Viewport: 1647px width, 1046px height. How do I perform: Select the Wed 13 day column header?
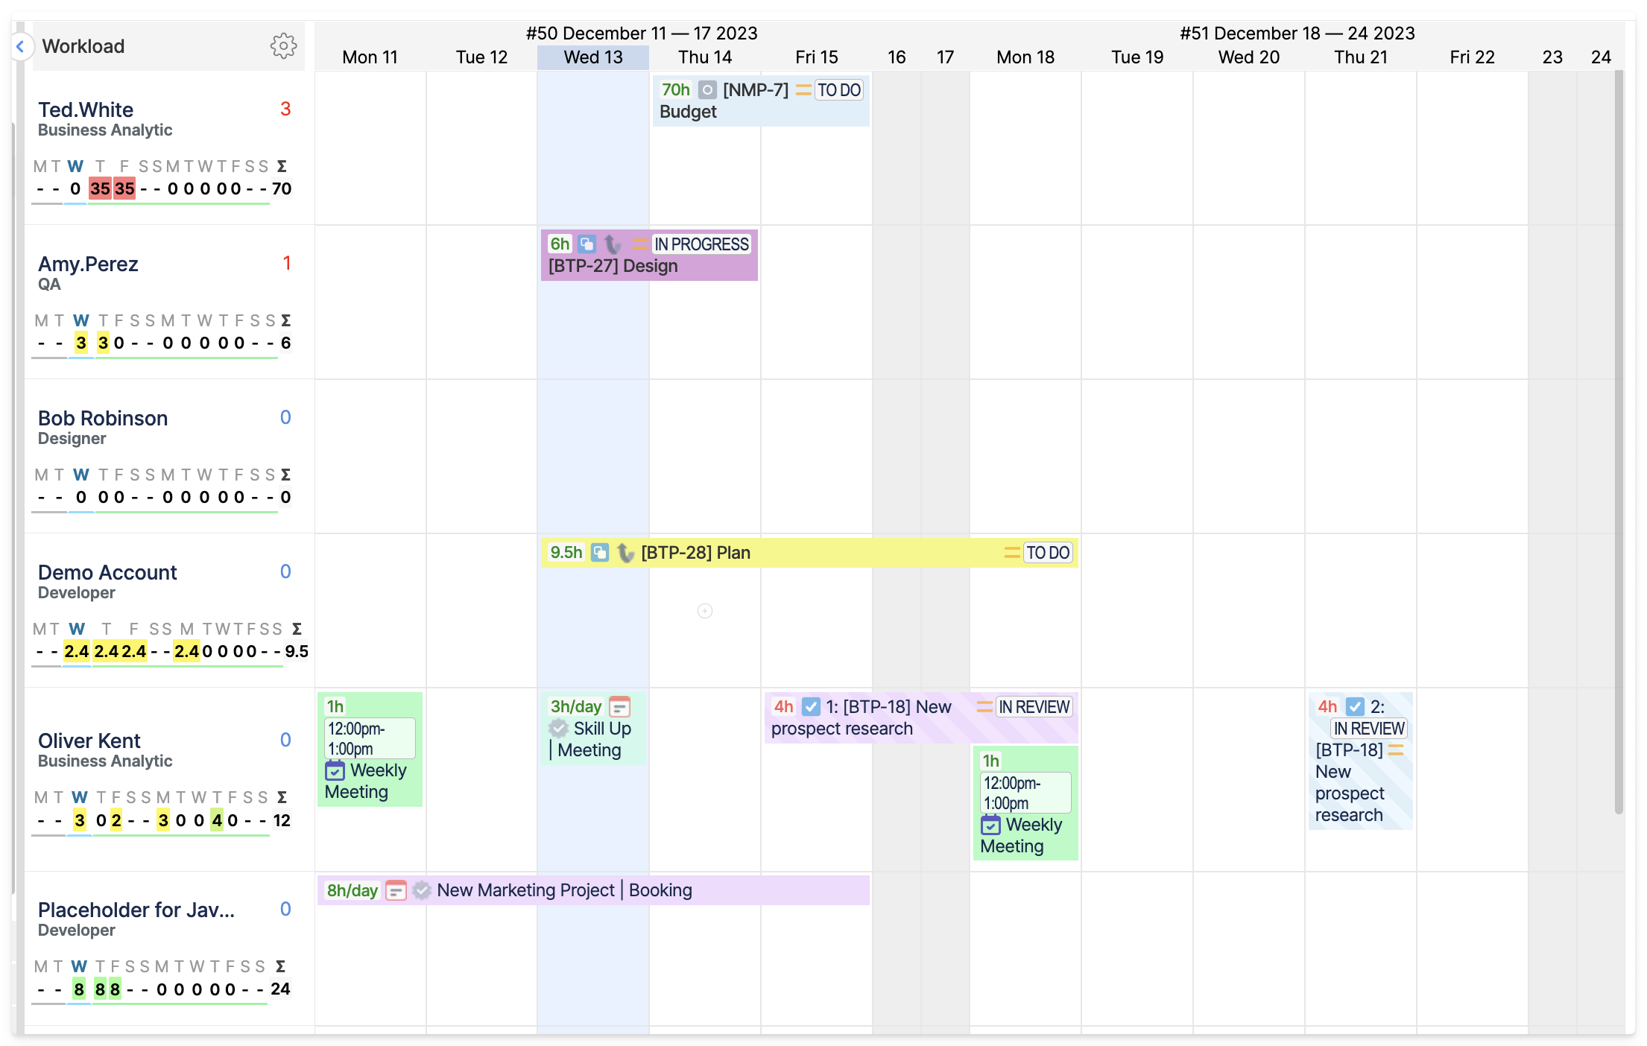(592, 57)
